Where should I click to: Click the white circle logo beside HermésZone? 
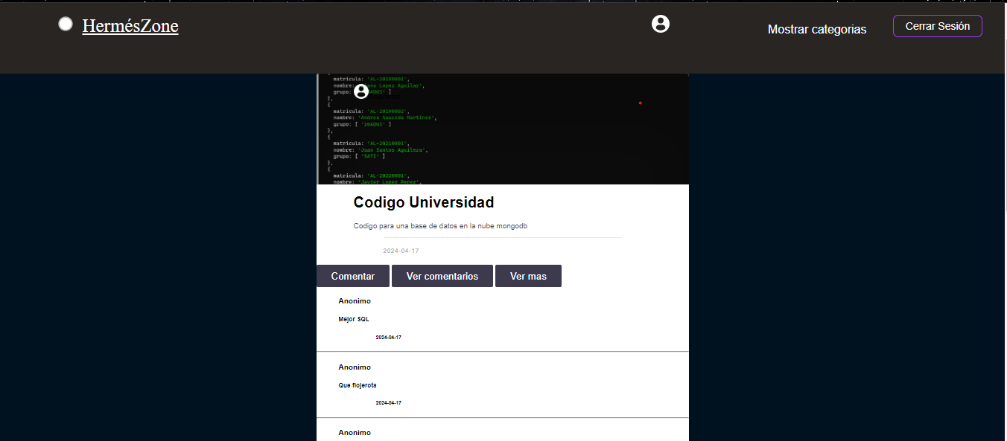(x=66, y=24)
